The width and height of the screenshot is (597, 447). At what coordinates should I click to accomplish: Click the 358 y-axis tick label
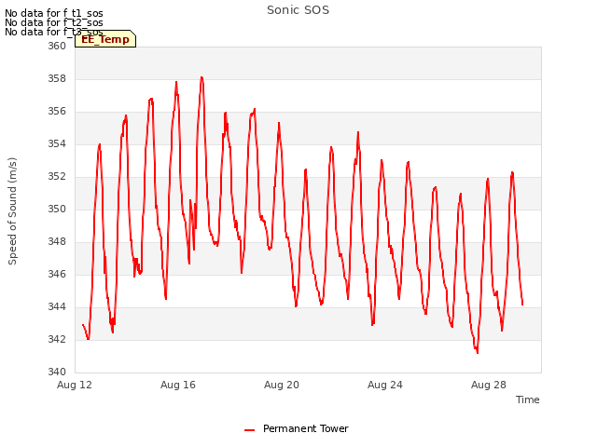[57, 78]
